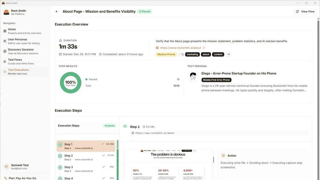The image size is (320, 180).
Task: Open Samwell Test account menu
Action: point(24,167)
